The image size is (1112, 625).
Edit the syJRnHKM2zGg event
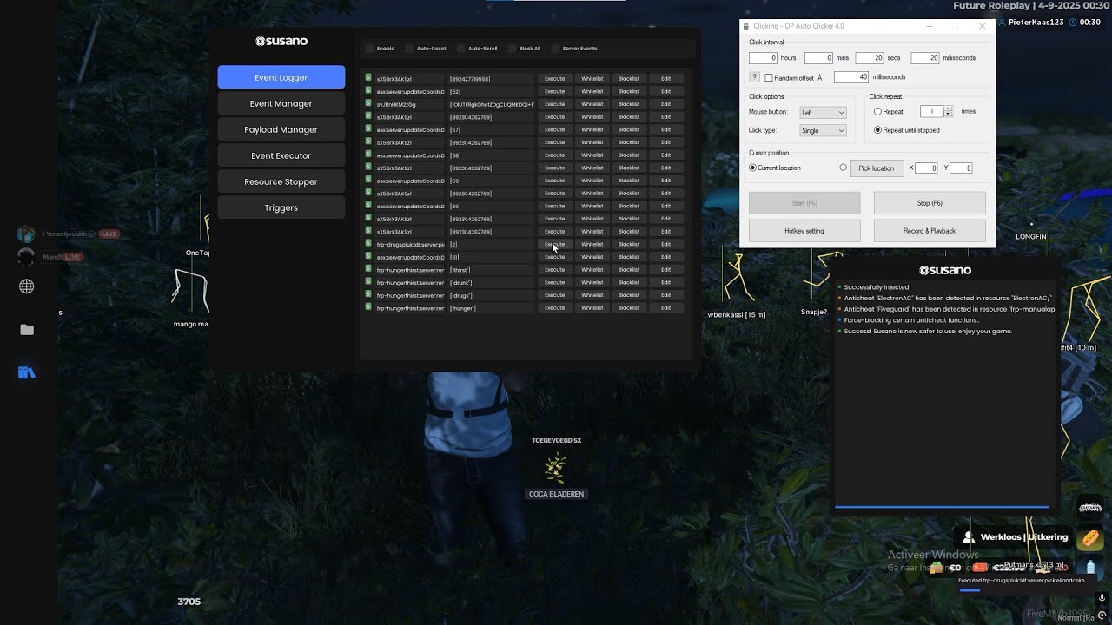click(x=665, y=104)
